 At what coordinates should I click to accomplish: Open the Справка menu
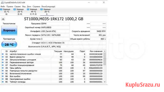[36, 6]
